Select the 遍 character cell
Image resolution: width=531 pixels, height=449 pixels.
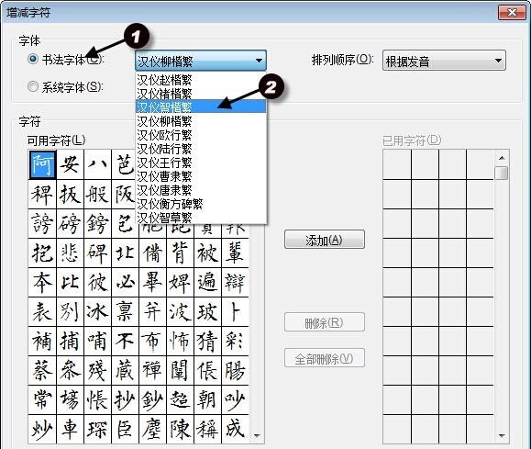click(207, 283)
